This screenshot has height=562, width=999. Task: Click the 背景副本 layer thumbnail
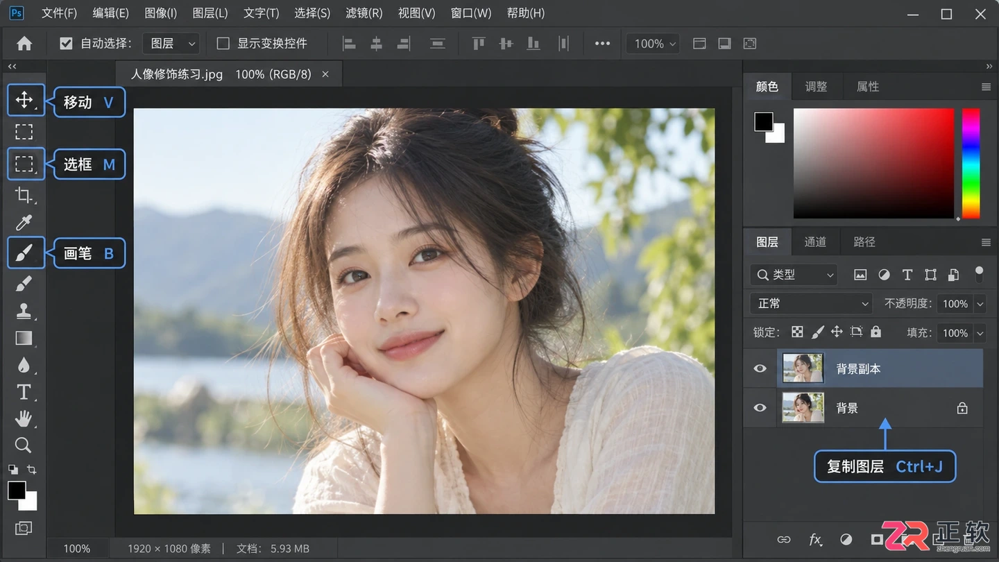(x=803, y=368)
